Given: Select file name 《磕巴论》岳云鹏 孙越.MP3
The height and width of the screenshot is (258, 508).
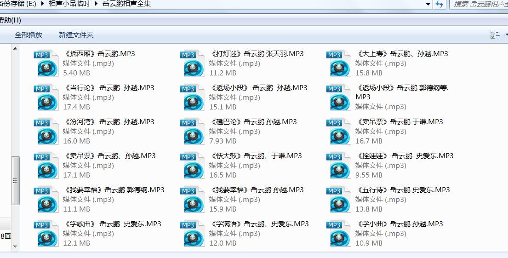Looking at the screenshot, I should coord(253,122).
